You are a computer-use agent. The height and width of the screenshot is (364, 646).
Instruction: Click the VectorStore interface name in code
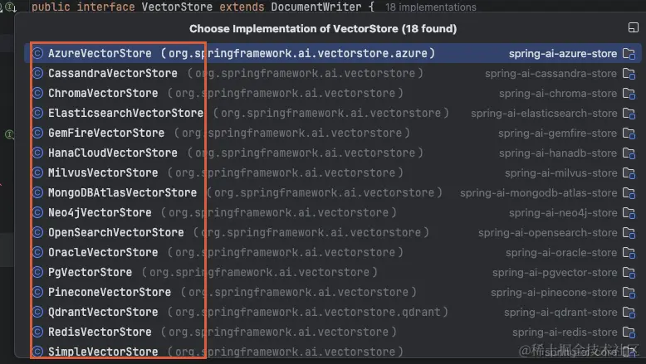177,7
